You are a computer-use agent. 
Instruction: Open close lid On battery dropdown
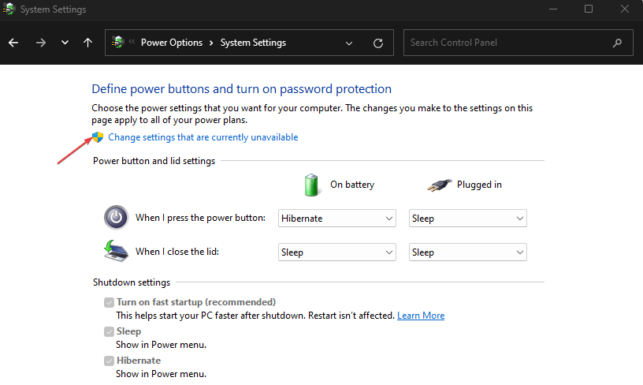[337, 252]
